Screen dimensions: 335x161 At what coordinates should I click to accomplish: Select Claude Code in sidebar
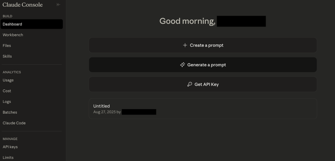click(x=14, y=123)
